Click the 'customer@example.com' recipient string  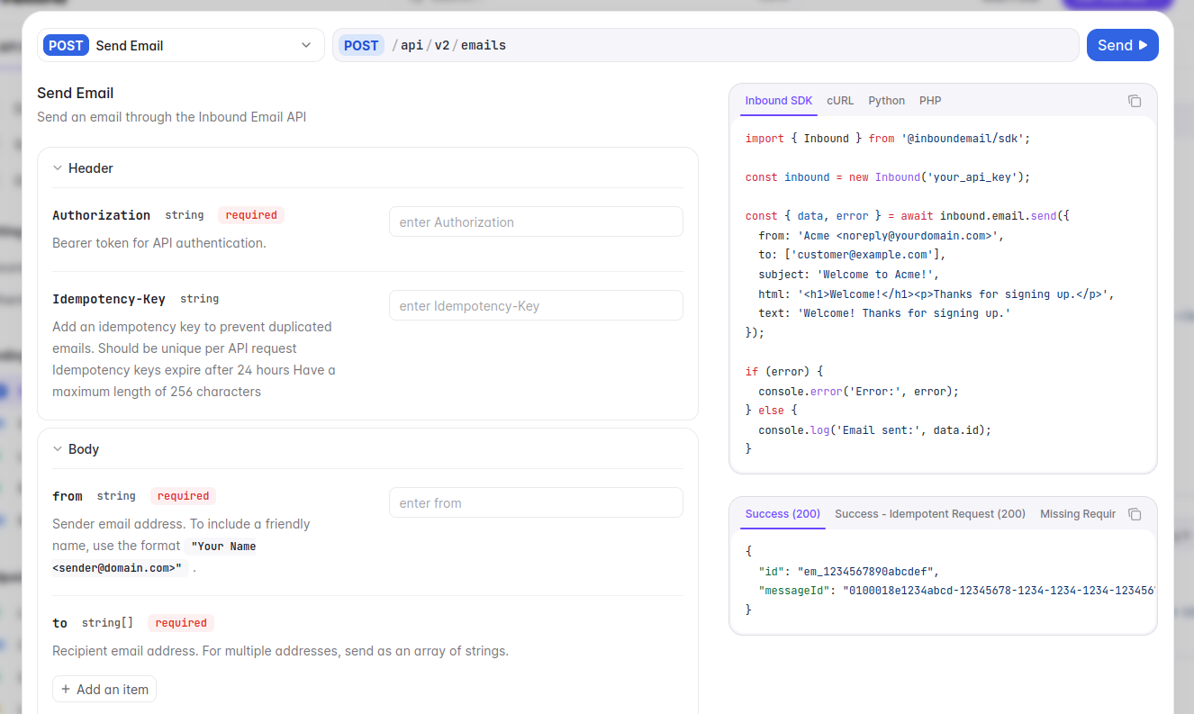click(x=862, y=255)
